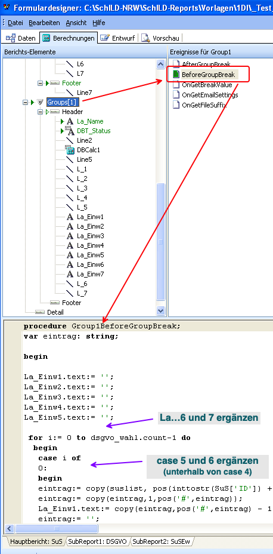Click the DBCalc1 calculator icon
Viewport: 273px width, 554px height.
click(70, 150)
